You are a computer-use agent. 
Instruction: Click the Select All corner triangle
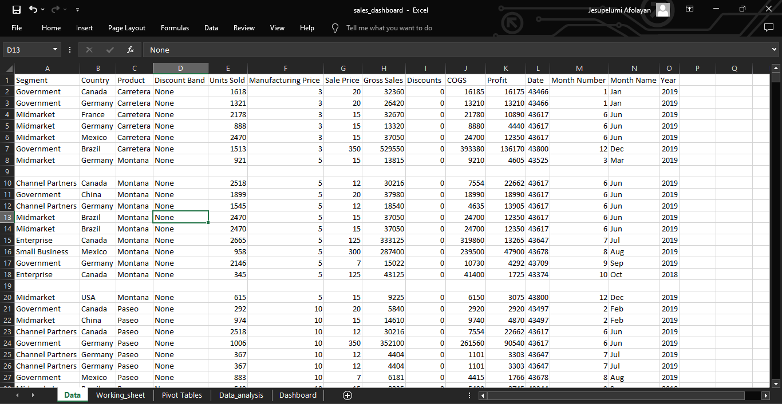8,69
